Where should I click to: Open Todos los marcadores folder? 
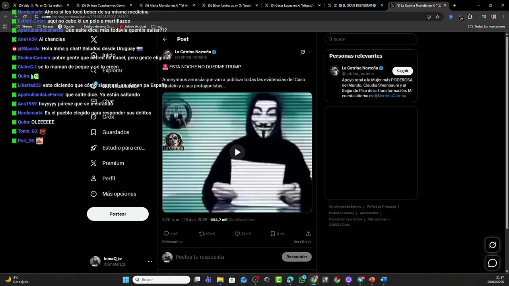tap(487, 27)
